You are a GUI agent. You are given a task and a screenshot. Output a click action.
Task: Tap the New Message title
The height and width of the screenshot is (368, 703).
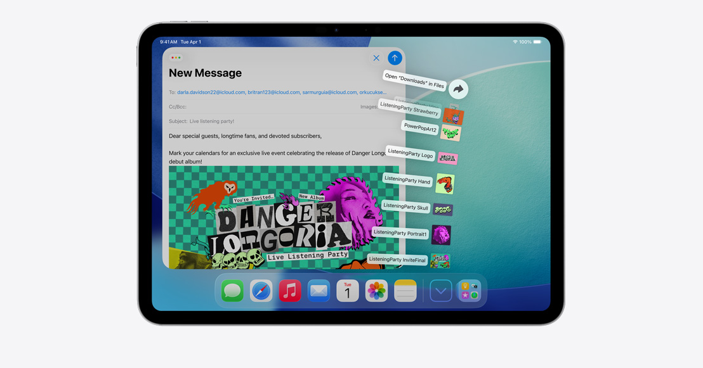[205, 73]
